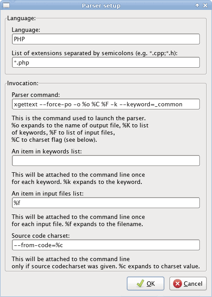This screenshot has height=297, width=212.
Task: Click the extensions field containing *.php
Action: click(x=106, y=62)
